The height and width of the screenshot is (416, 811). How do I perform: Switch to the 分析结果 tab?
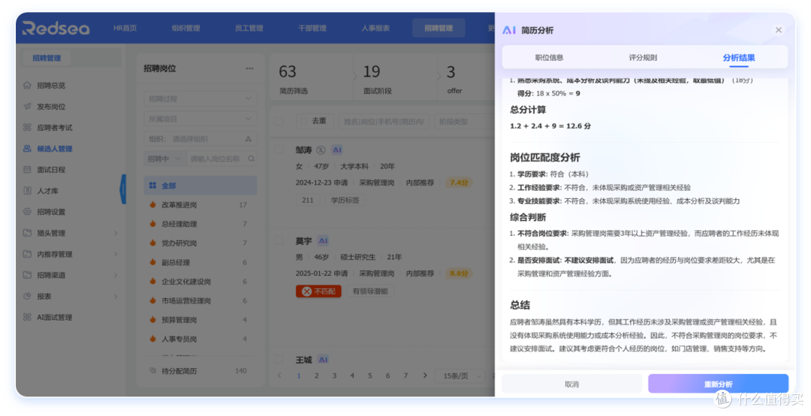(739, 57)
